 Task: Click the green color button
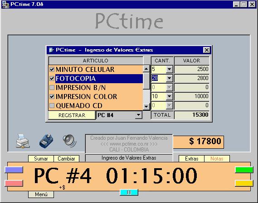point(244,170)
